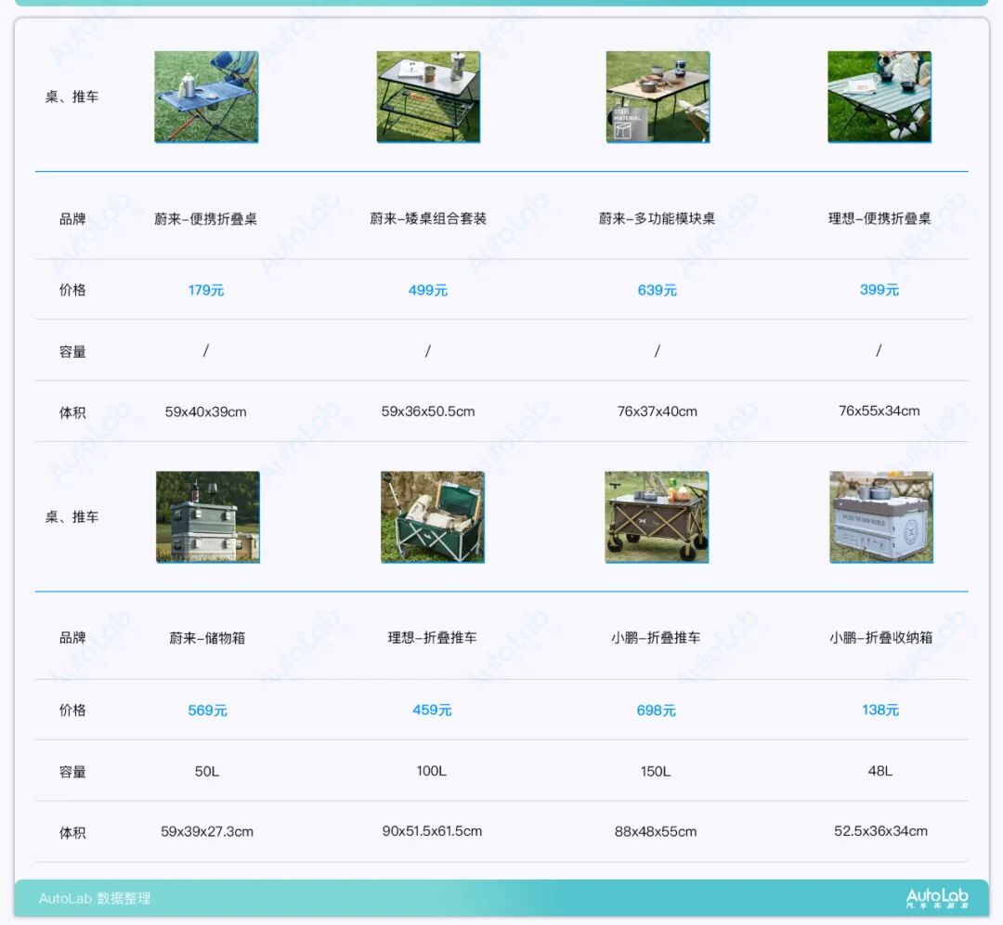Click the 76x37x40cm size cell
1003x925 pixels.
click(657, 411)
